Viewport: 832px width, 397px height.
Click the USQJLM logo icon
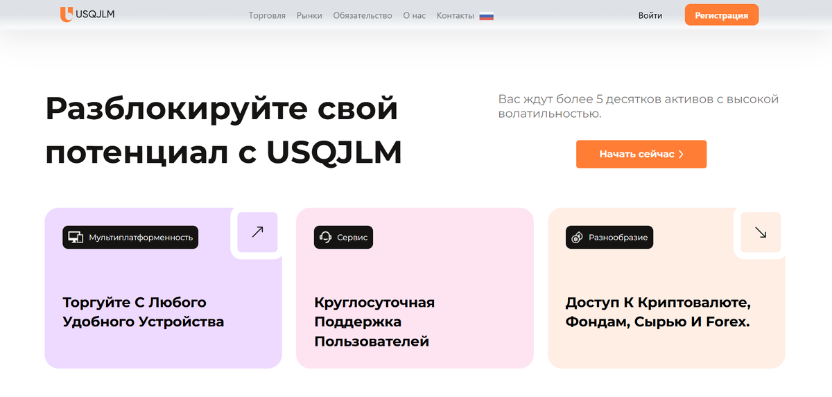coord(67,15)
